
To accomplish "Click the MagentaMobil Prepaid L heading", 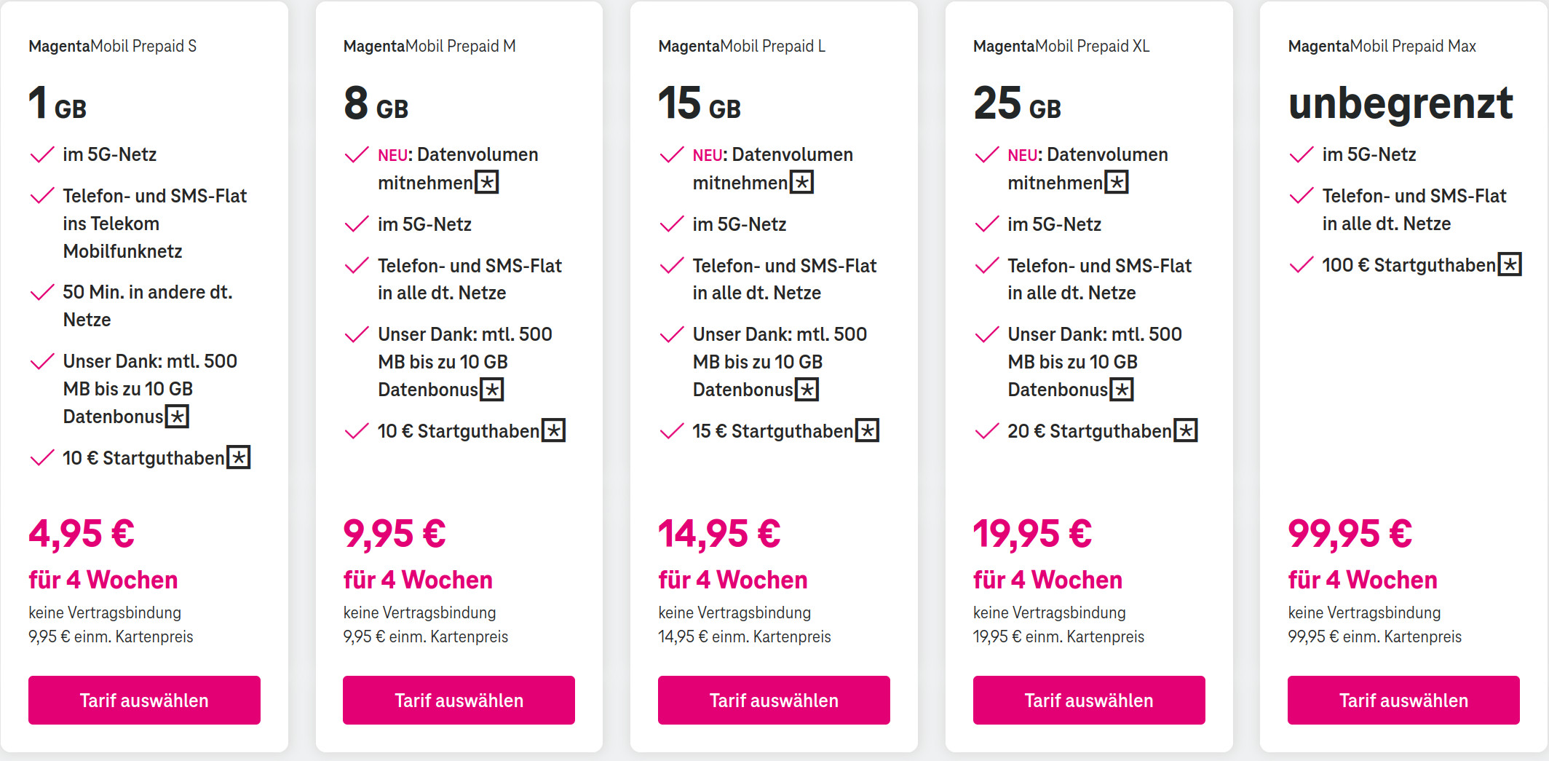I will click(742, 46).
